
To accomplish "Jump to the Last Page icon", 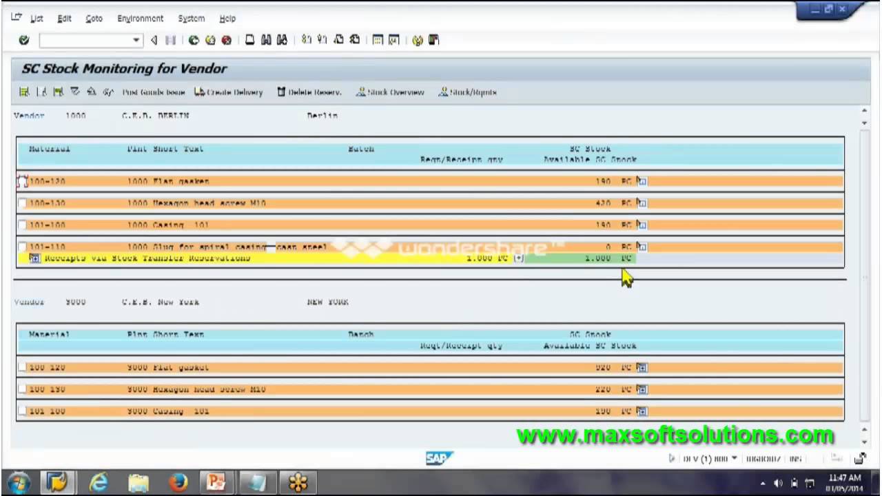I will (354, 41).
